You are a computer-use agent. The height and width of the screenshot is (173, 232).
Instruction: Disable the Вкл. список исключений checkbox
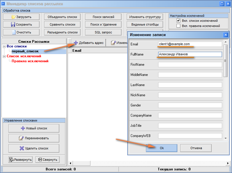coord(179,21)
